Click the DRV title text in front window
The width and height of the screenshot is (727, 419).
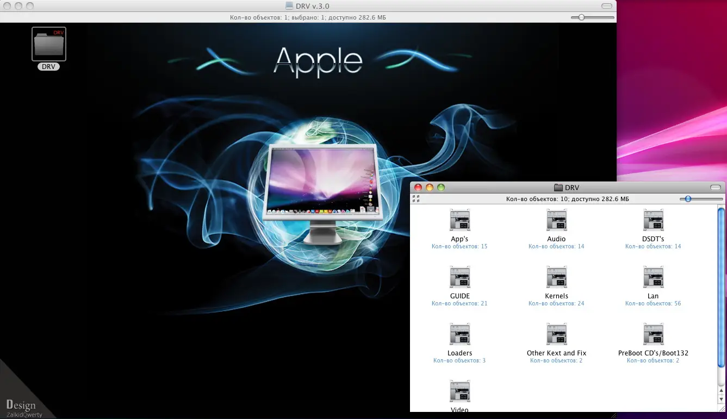pos(572,187)
